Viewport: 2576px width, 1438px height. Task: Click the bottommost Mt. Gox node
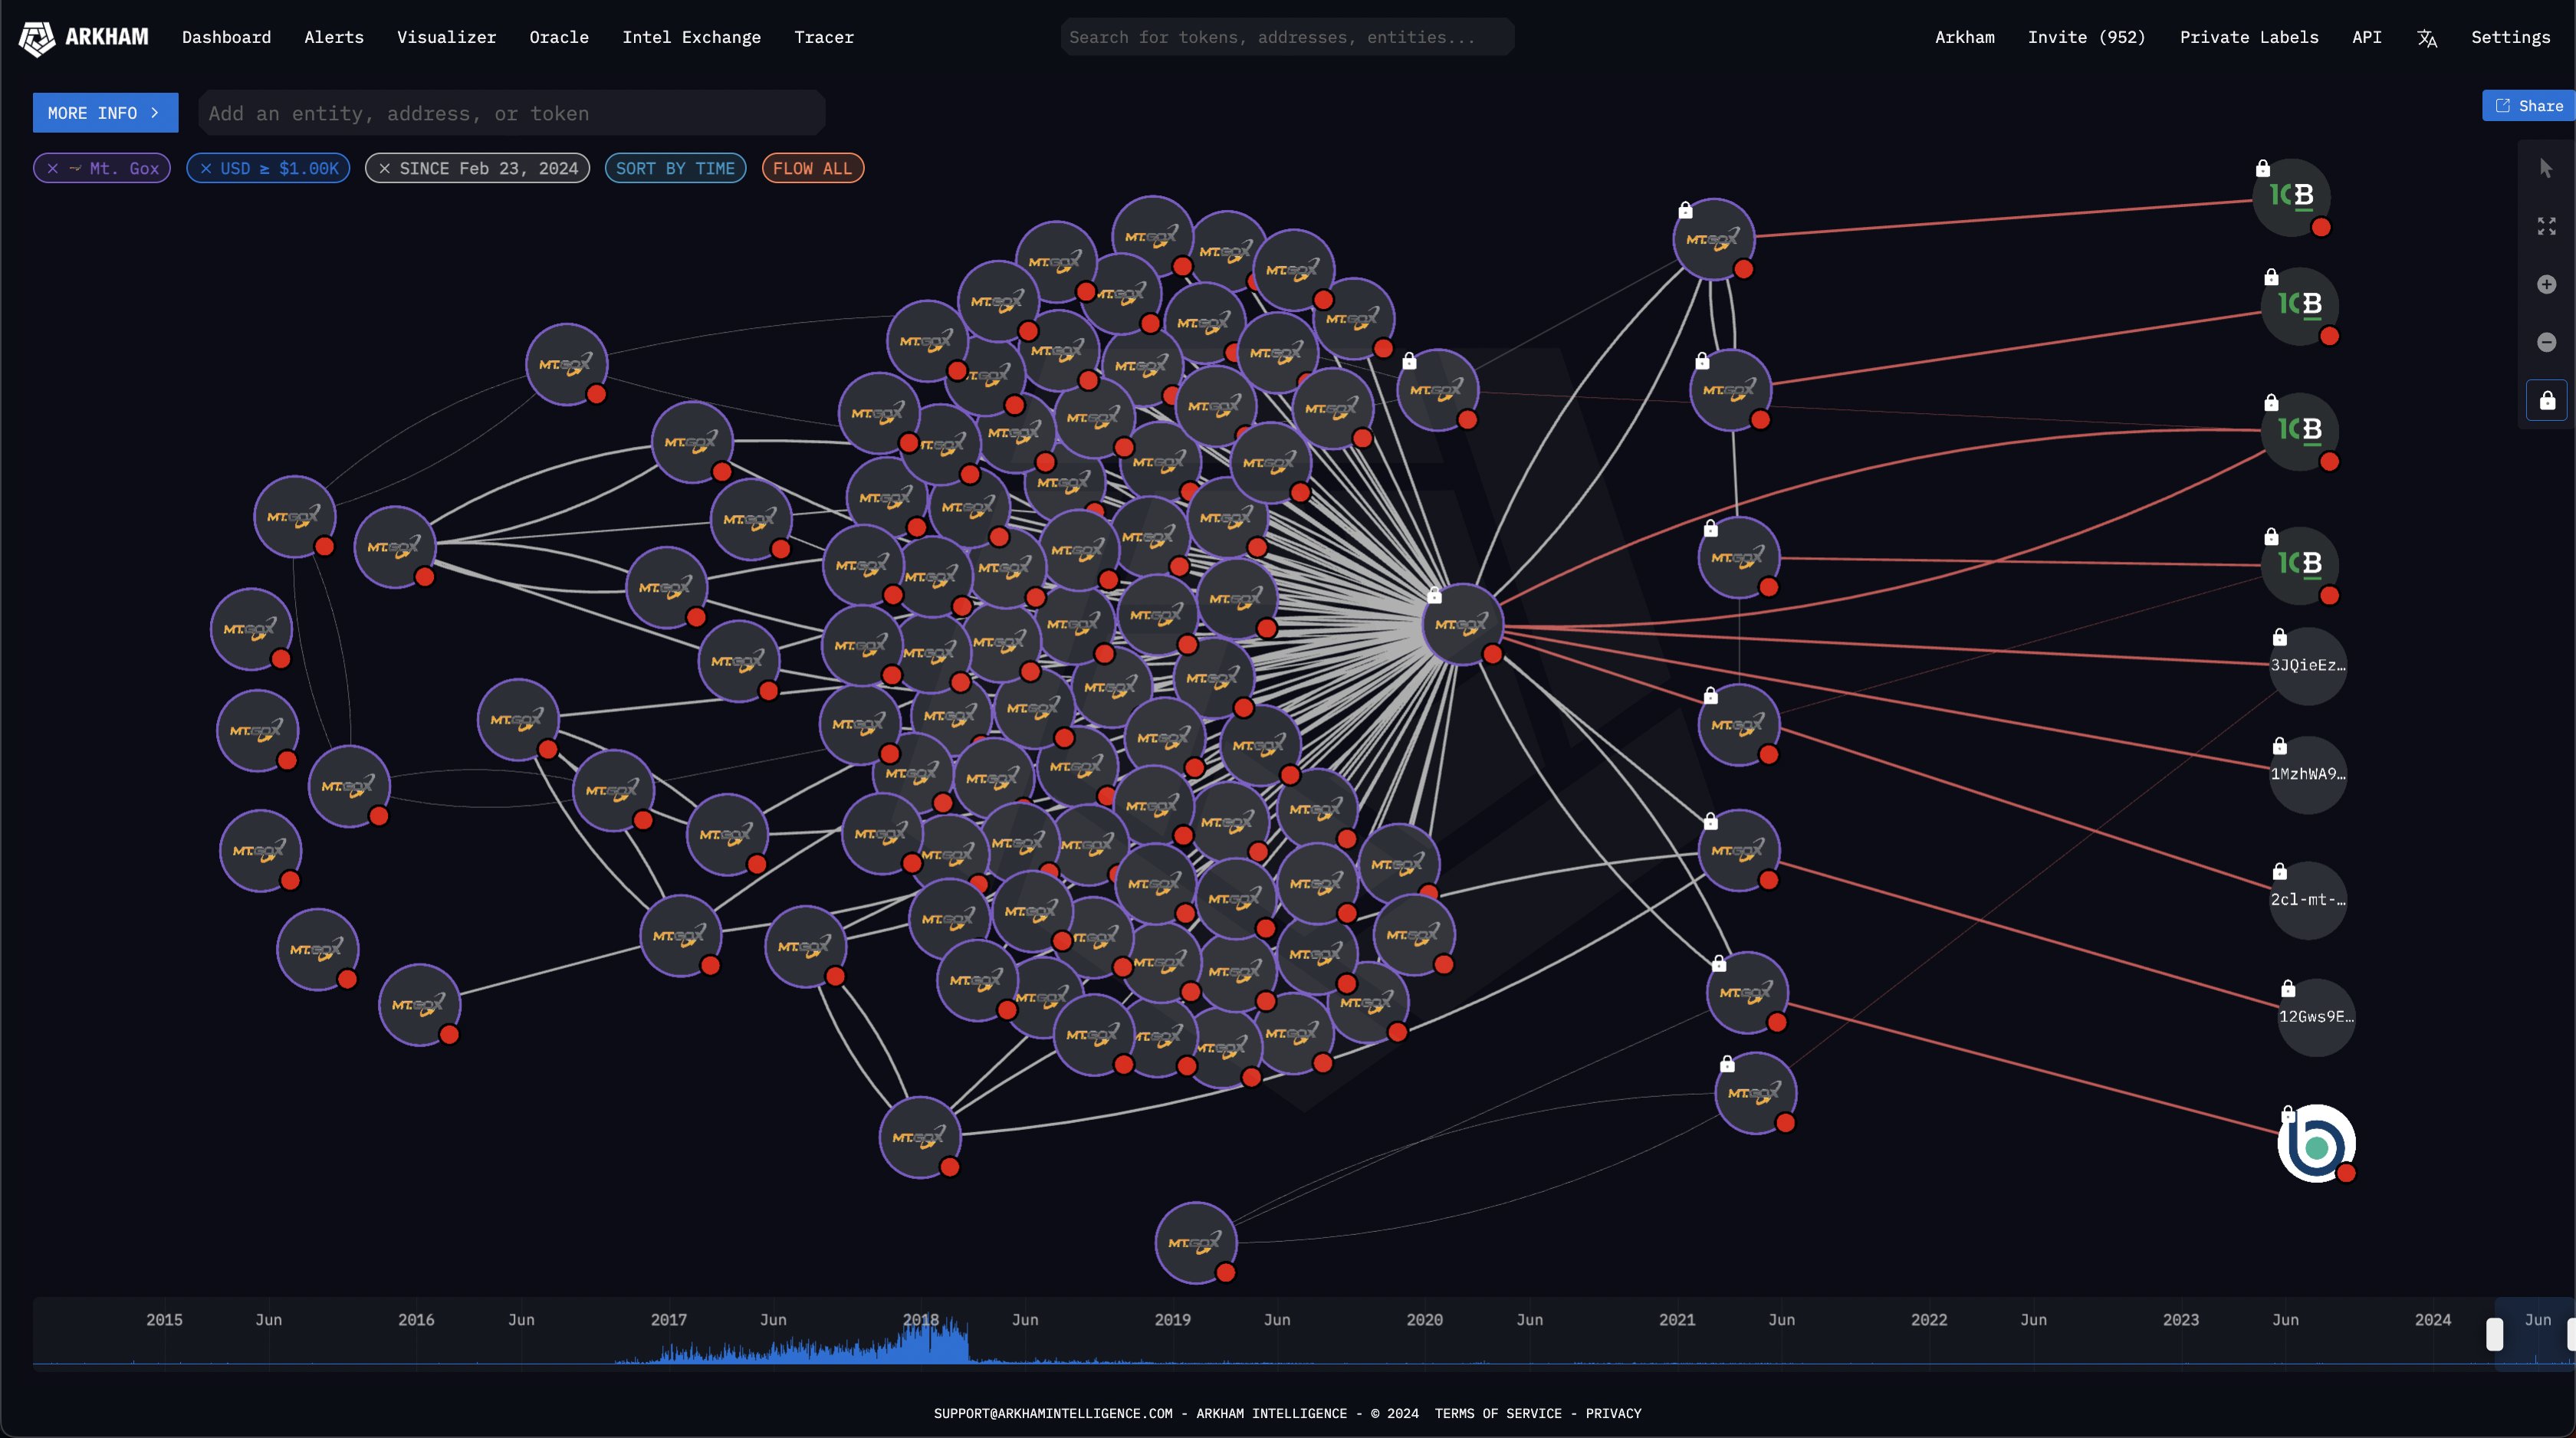[x=1196, y=1243]
